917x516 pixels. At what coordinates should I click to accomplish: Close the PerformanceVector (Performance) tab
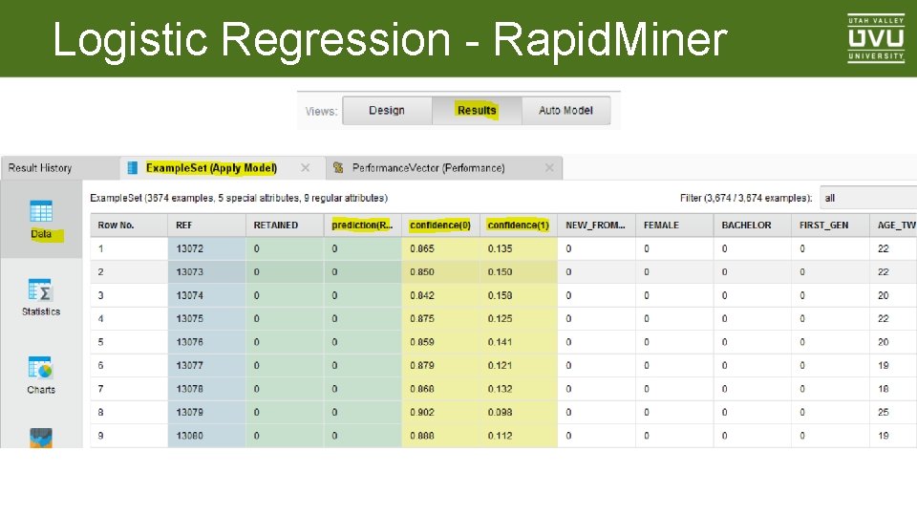coord(549,168)
